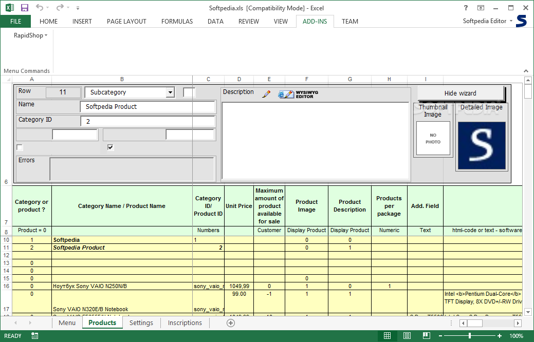This screenshot has height=342, width=534.
Task: Open the FORMULAS tab
Action: click(x=177, y=22)
